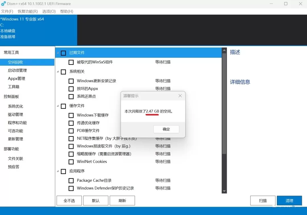Image resolution: width=307 pixels, height=215 pixels.
Task: Click the list scrollbar down arrow
Action: 224,191
